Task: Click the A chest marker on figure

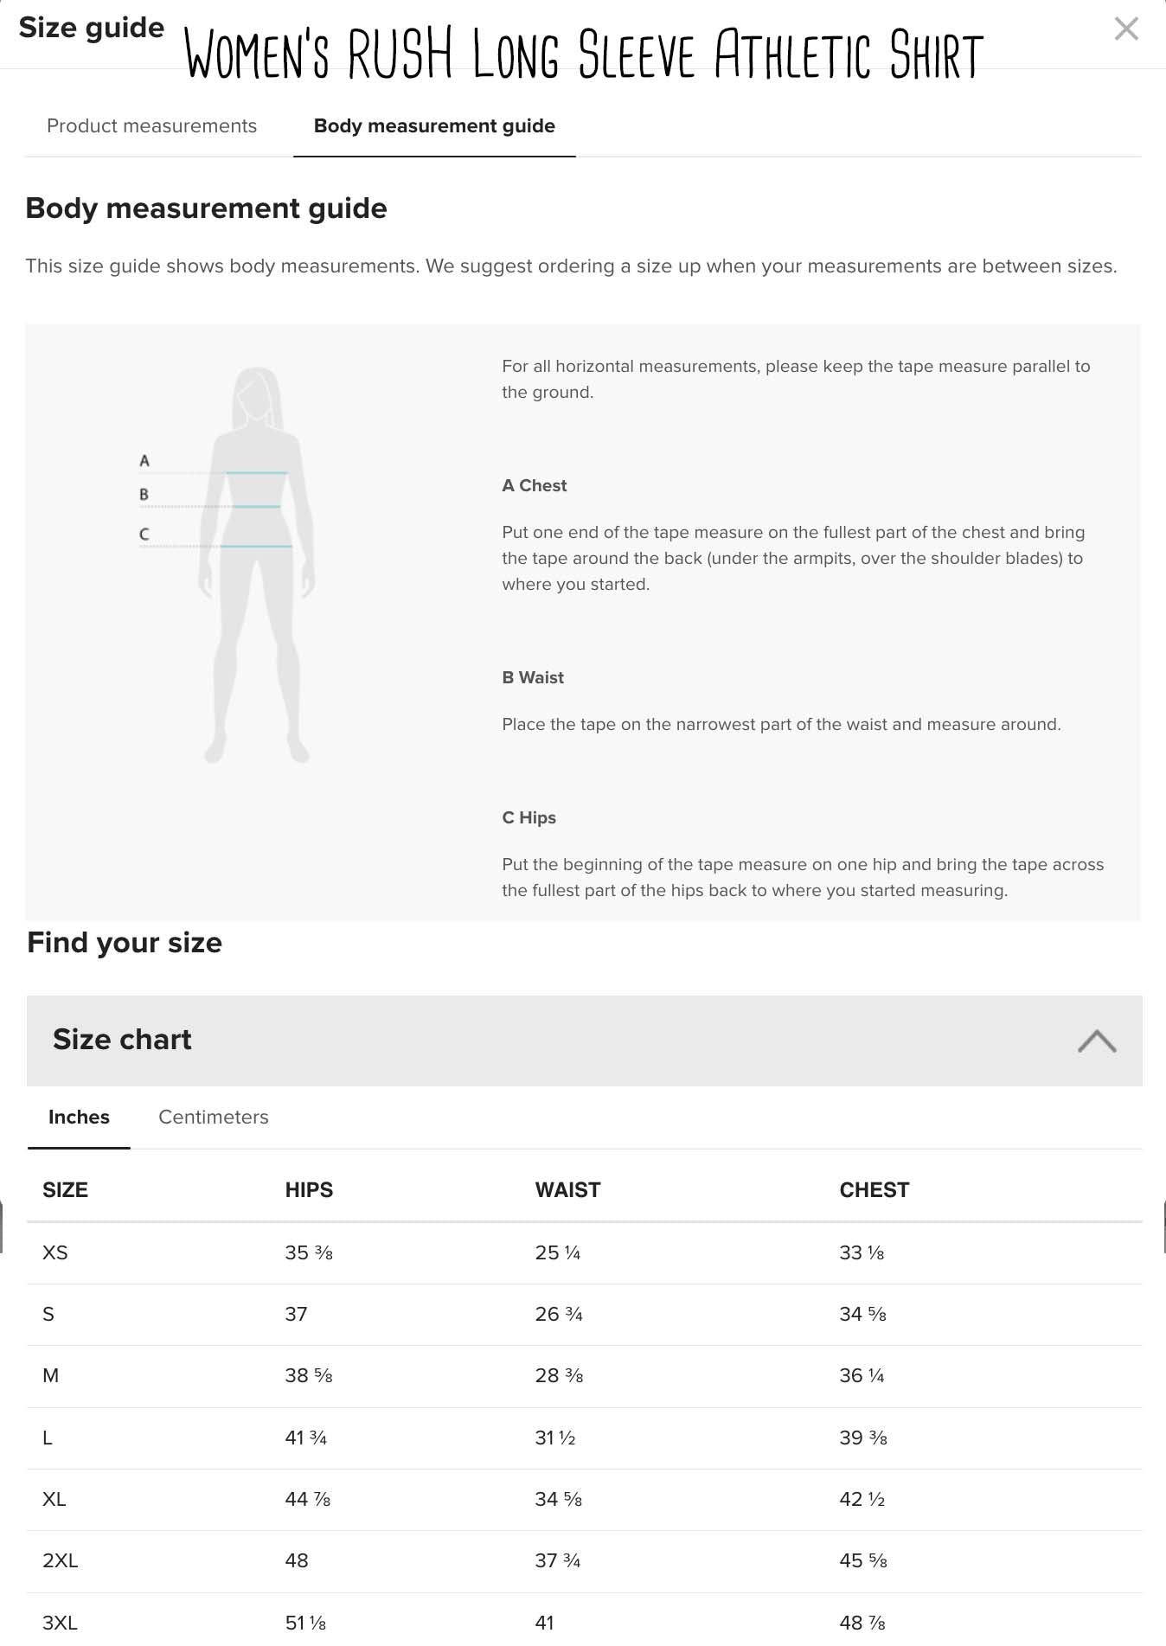Action: (x=144, y=461)
